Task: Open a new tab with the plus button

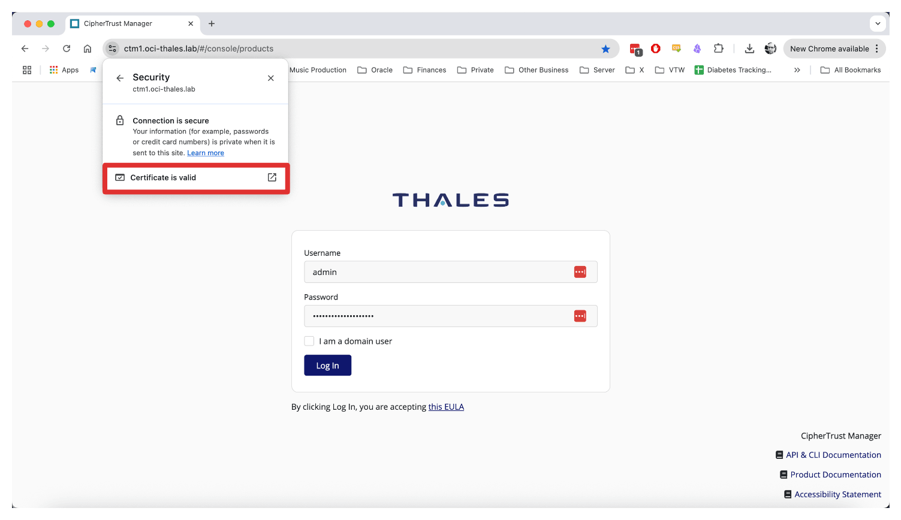Action: (212, 23)
